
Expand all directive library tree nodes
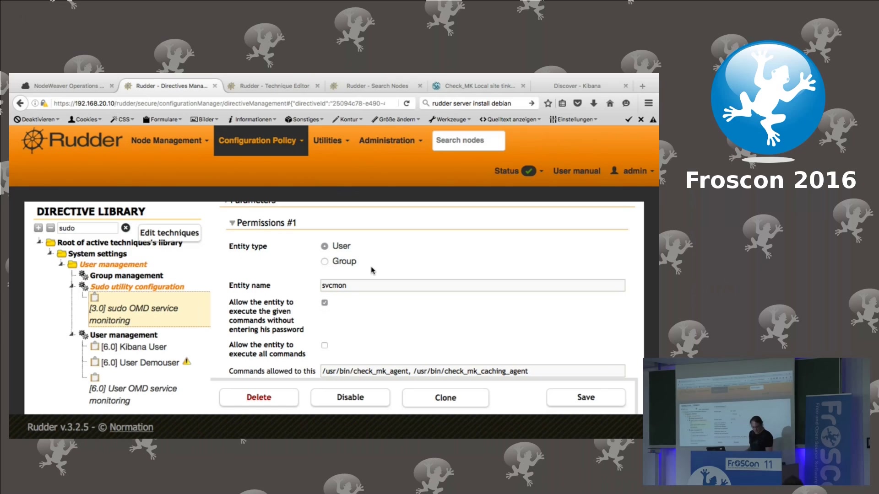point(38,228)
